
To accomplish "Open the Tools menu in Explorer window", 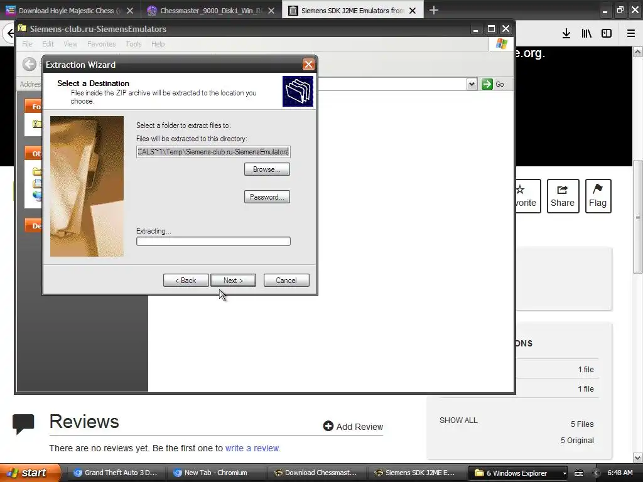I will point(133,44).
